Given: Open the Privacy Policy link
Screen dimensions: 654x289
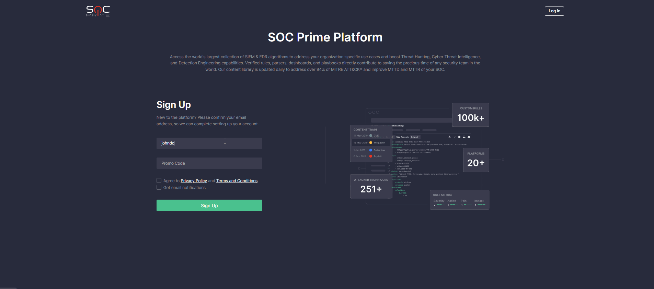Looking at the screenshot, I should (194, 181).
